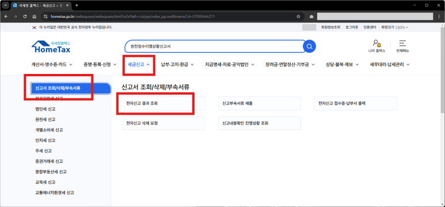Click the extension icon next to address bar
The height and width of the screenshot is (207, 445).
(311, 17)
